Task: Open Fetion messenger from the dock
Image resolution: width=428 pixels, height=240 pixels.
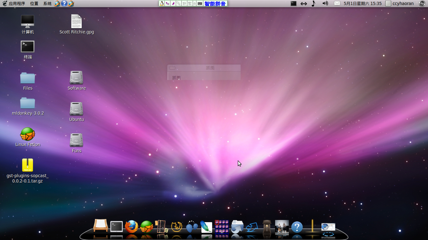Action: point(147,227)
